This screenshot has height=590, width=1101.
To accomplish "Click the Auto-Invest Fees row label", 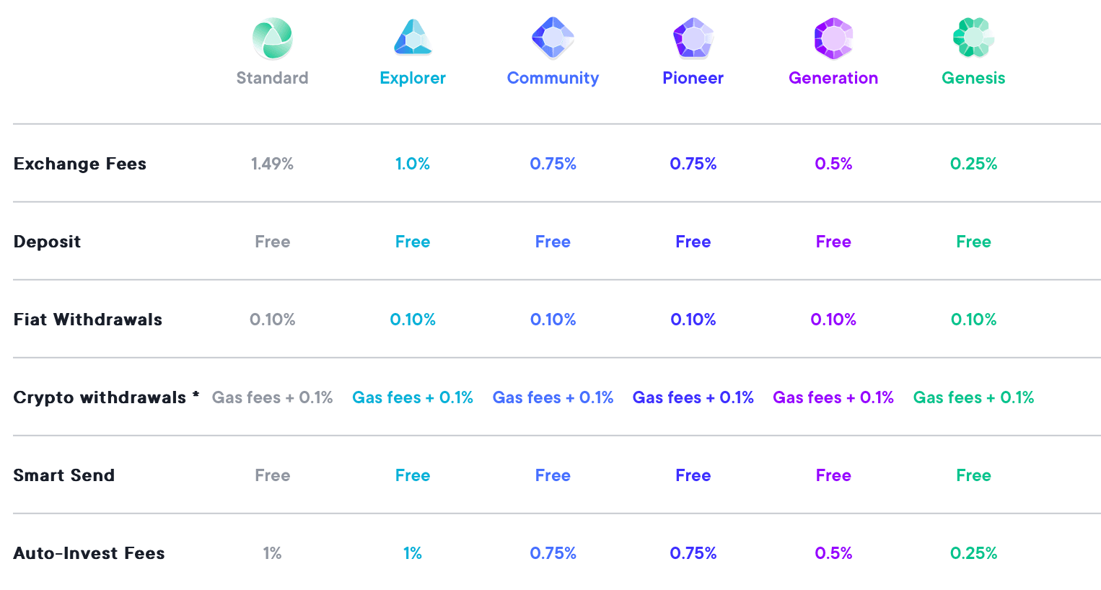I will click(x=89, y=553).
